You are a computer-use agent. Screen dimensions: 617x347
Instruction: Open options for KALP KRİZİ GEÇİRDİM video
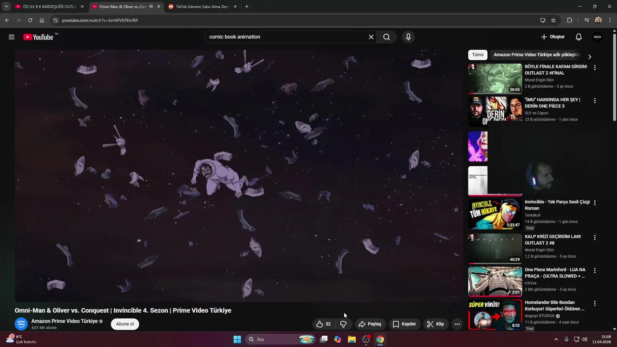594,238
